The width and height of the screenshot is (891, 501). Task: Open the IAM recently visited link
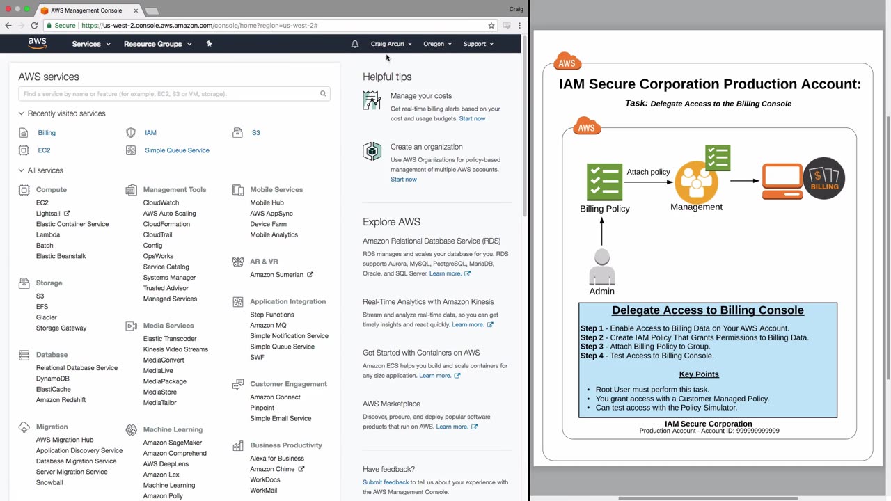(x=150, y=132)
